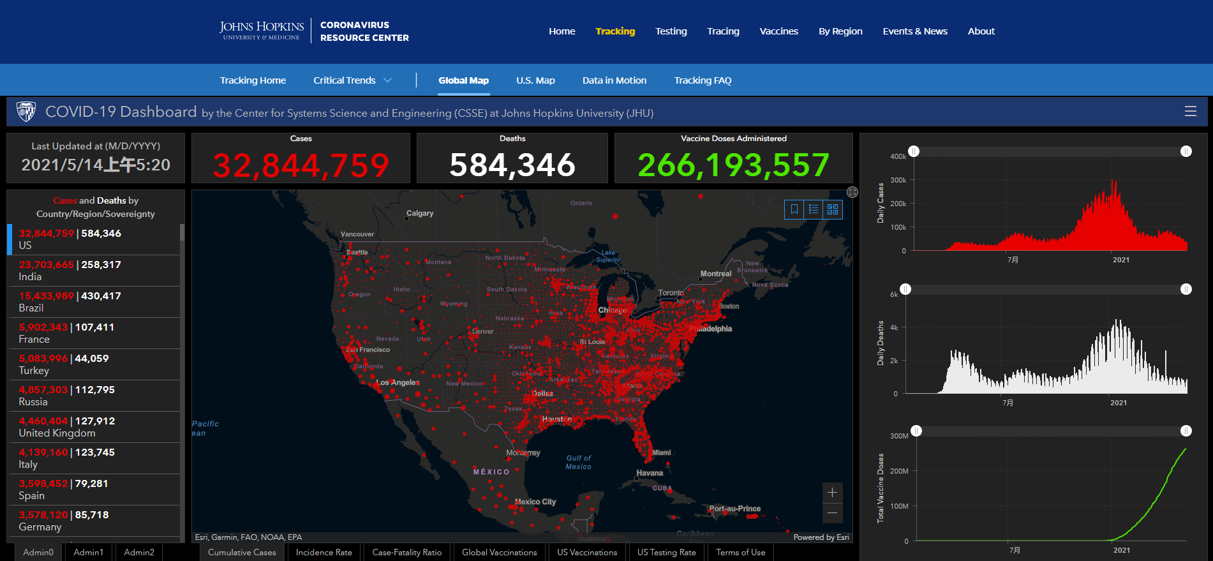This screenshot has width=1213, height=561.
Task: Open map bookmarks button
Action: [x=794, y=209]
